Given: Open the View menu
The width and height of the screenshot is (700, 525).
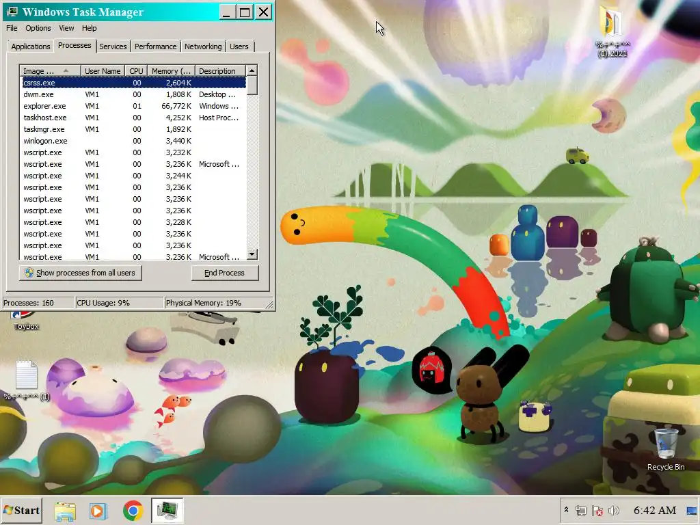Looking at the screenshot, I should (66, 27).
